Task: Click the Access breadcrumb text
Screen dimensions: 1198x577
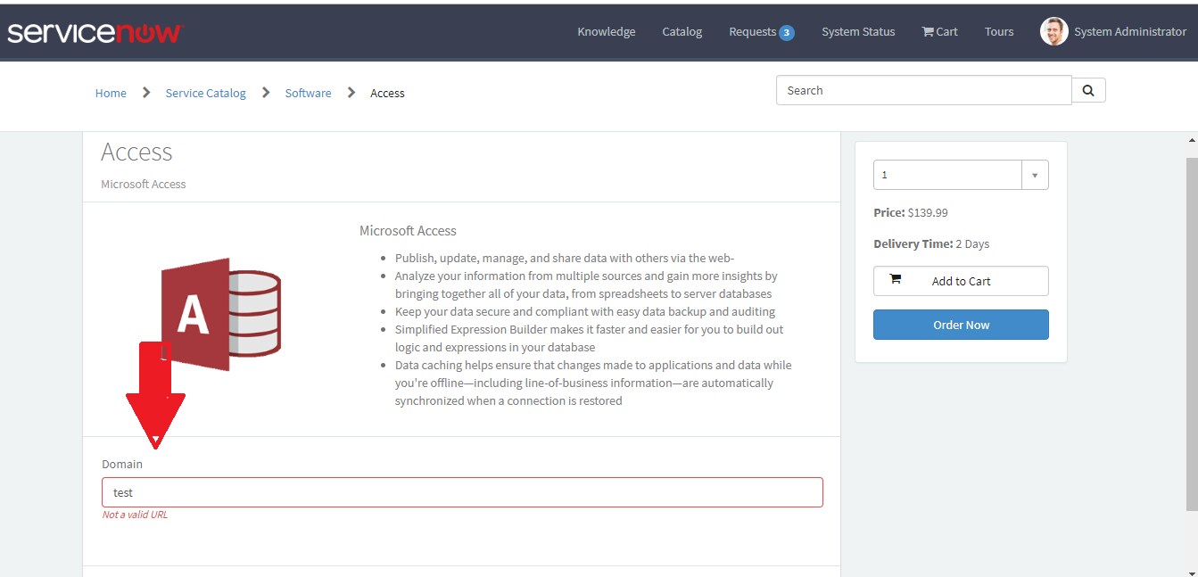Action: point(387,93)
